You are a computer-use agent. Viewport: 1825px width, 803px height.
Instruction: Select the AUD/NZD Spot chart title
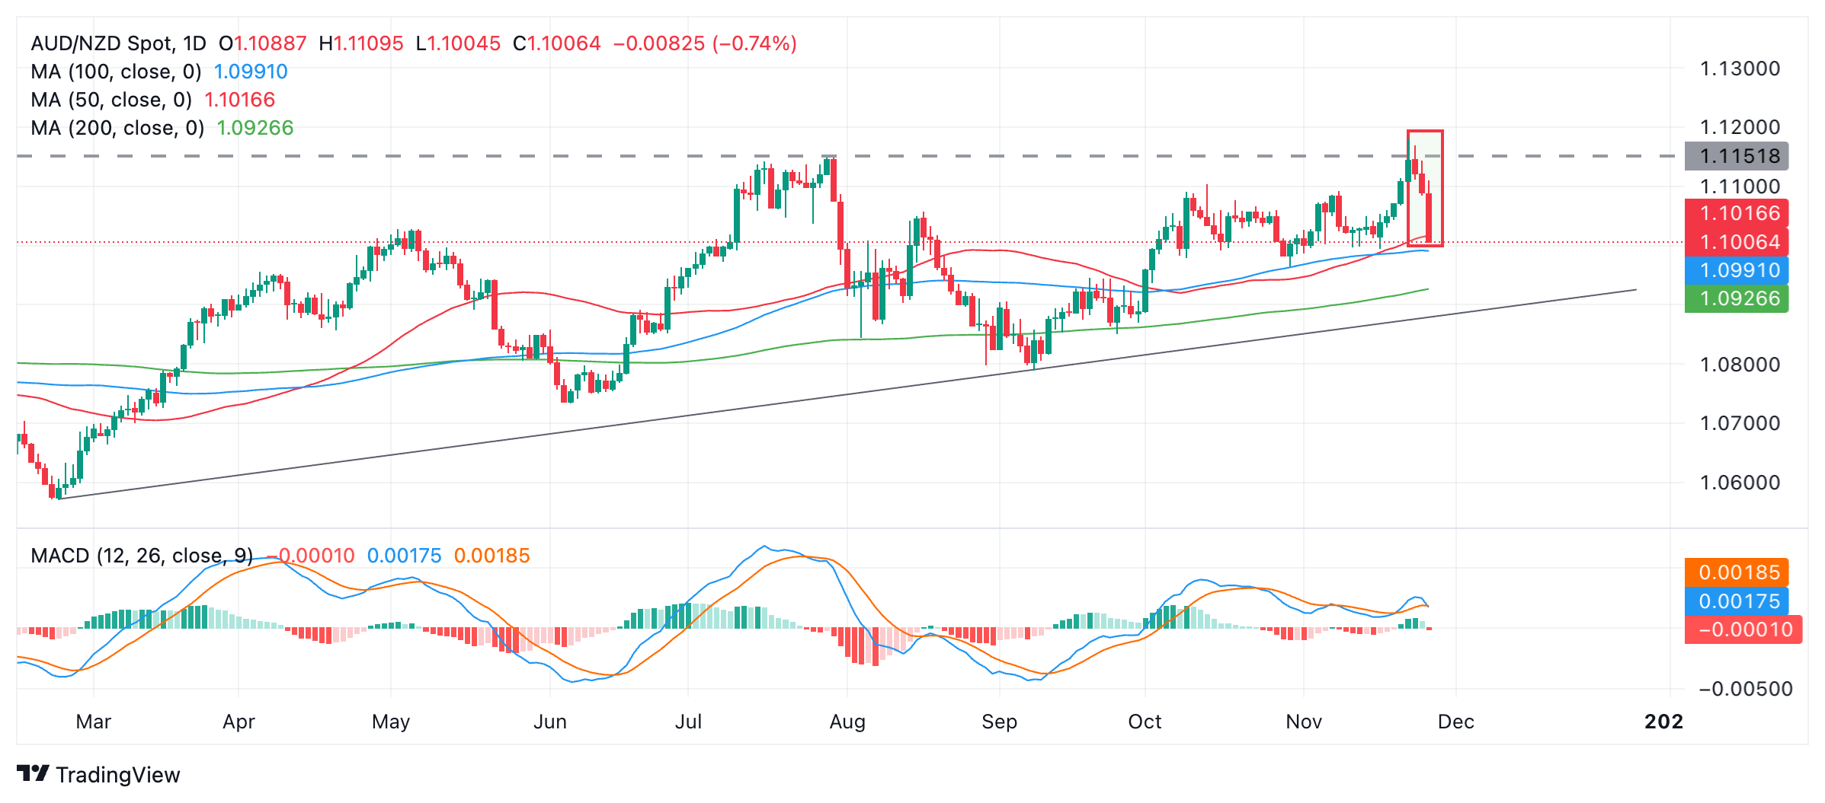coord(118,43)
